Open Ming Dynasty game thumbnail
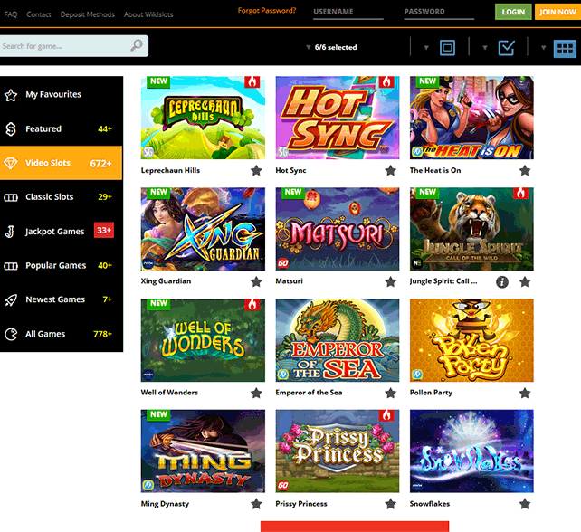581x532 pixels. click(x=203, y=451)
